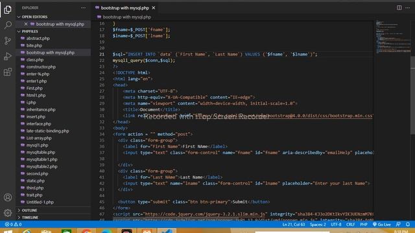This screenshot has width=415, height=233.
Task: Open mysqltable2.php in the file tree
Action: [41, 167]
